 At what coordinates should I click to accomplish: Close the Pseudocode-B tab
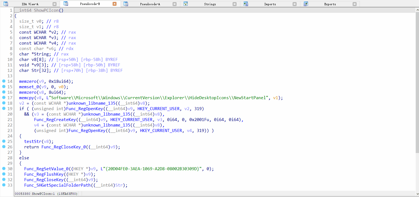115,4
